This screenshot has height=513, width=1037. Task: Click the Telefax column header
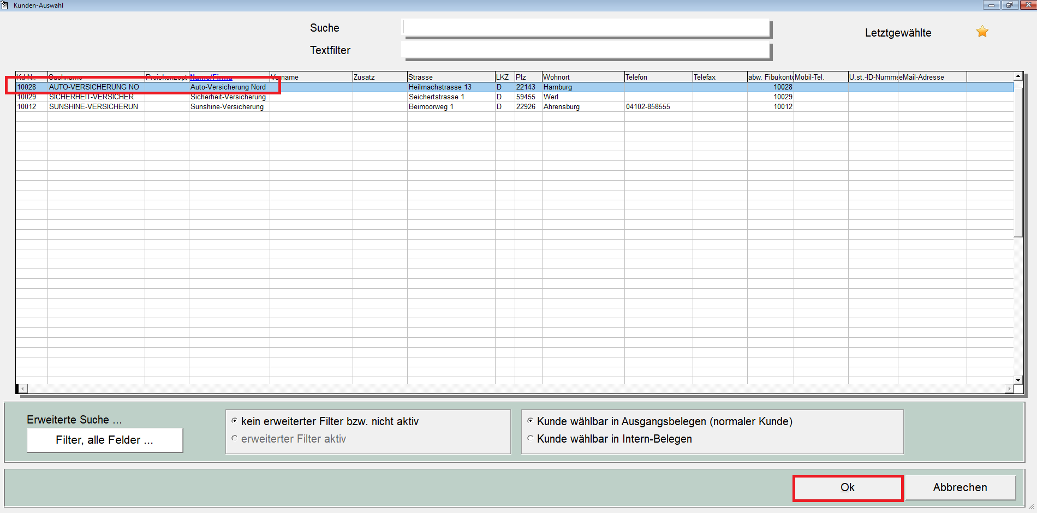point(720,77)
